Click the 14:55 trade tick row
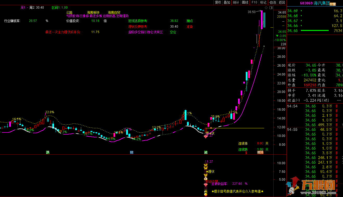 [x=315, y=130]
